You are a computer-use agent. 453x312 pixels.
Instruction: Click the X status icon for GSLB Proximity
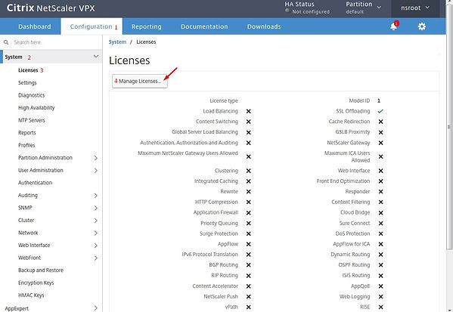pos(380,132)
